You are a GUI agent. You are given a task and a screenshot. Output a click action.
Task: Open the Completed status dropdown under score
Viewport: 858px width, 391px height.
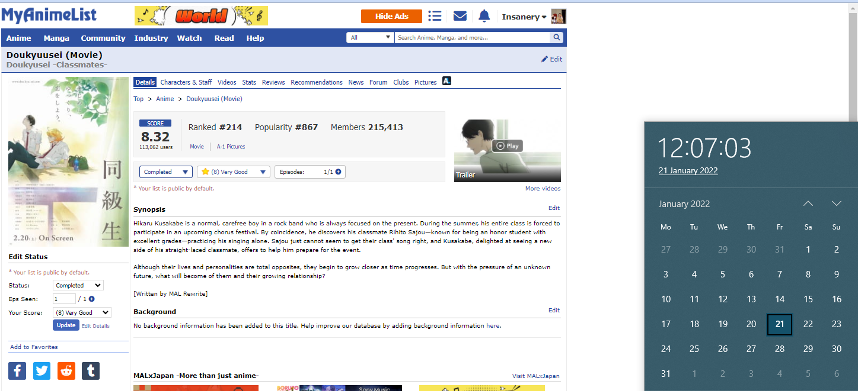[166, 172]
